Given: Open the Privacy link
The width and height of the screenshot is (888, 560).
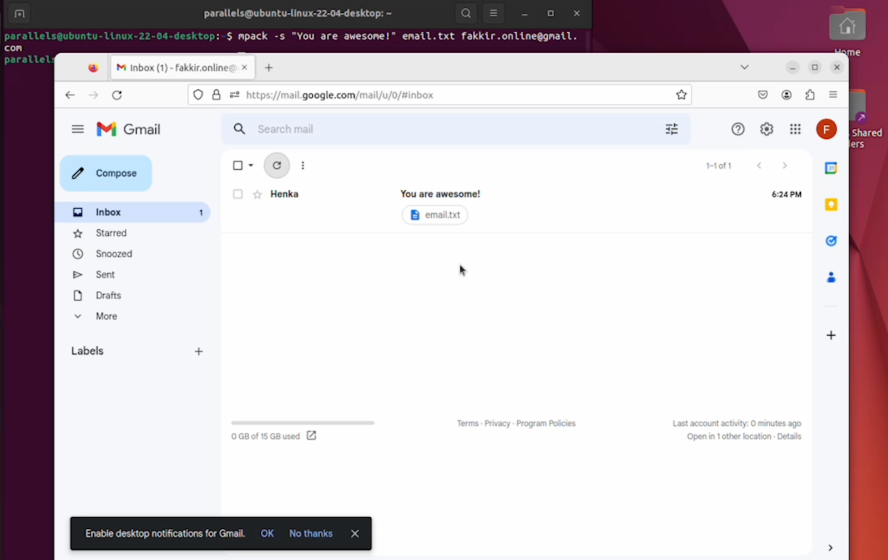Looking at the screenshot, I should pos(497,423).
